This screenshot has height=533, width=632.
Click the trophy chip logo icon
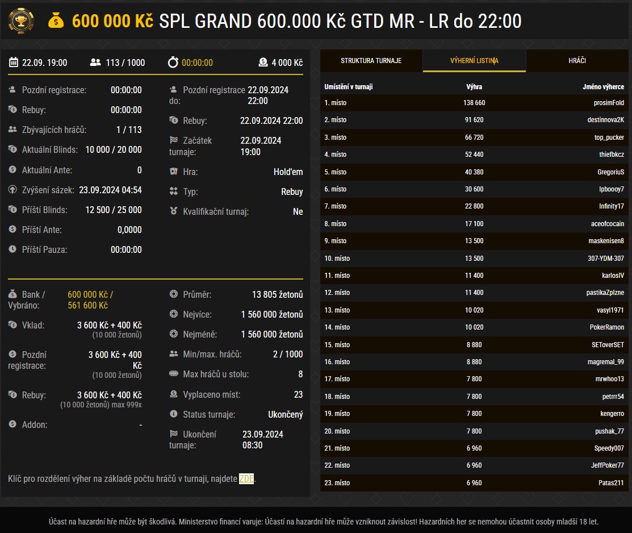coord(21,21)
